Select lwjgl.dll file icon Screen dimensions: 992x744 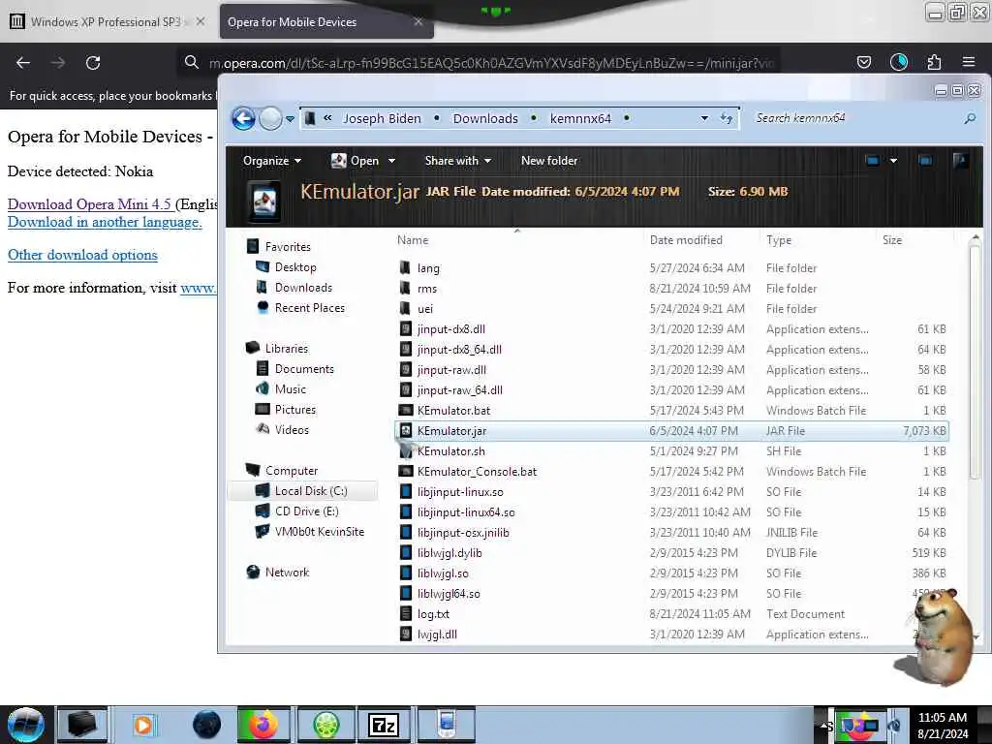406,634
